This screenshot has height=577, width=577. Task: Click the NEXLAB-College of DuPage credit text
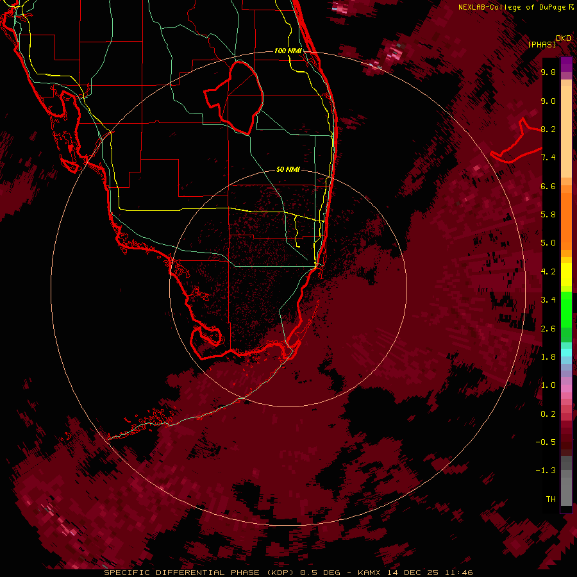click(512, 7)
